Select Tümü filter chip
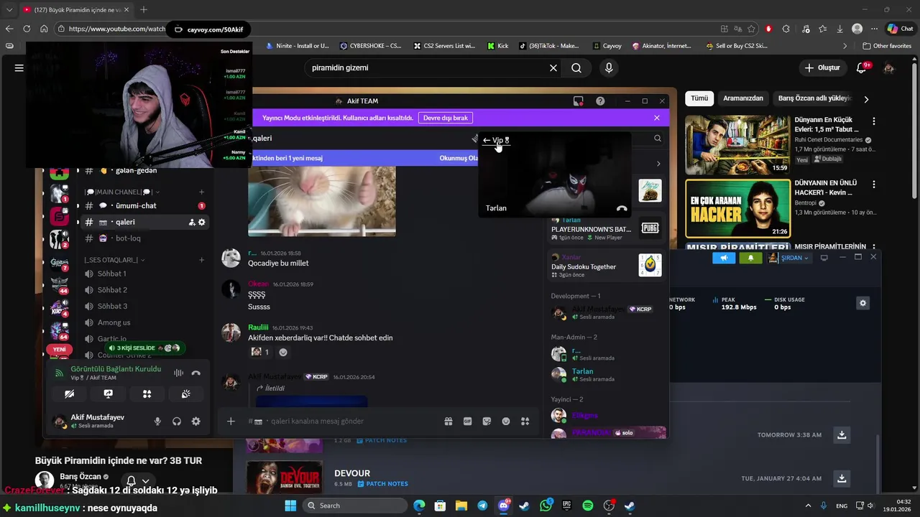Image resolution: width=920 pixels, height=517 pixels. click(699, 98)
